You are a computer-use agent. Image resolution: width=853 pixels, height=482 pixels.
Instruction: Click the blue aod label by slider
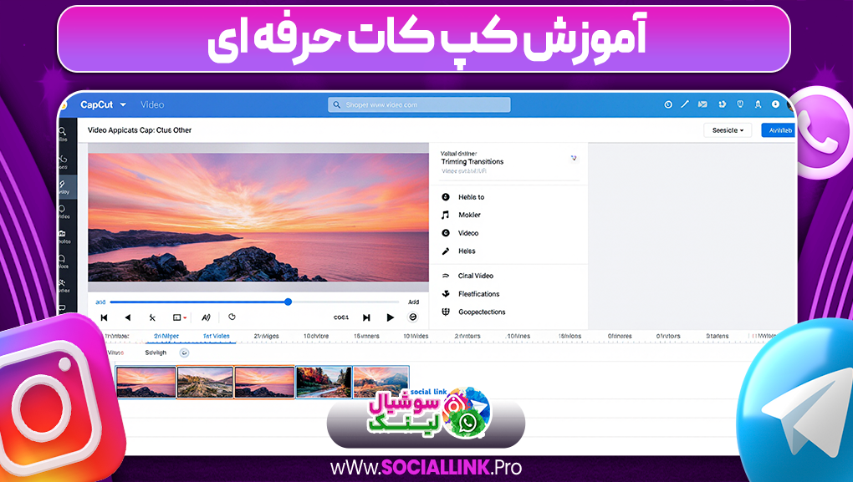[x=100, y=302]
